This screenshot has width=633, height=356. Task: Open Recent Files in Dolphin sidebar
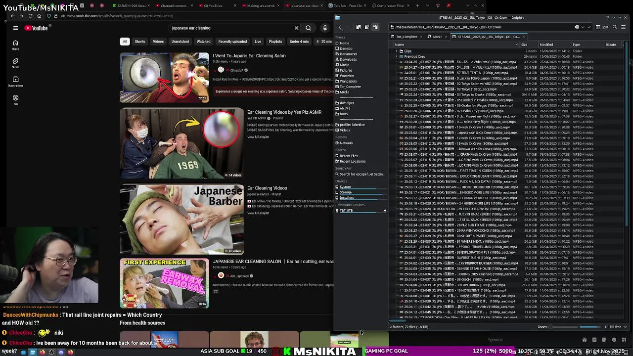(x=349, y=156)
